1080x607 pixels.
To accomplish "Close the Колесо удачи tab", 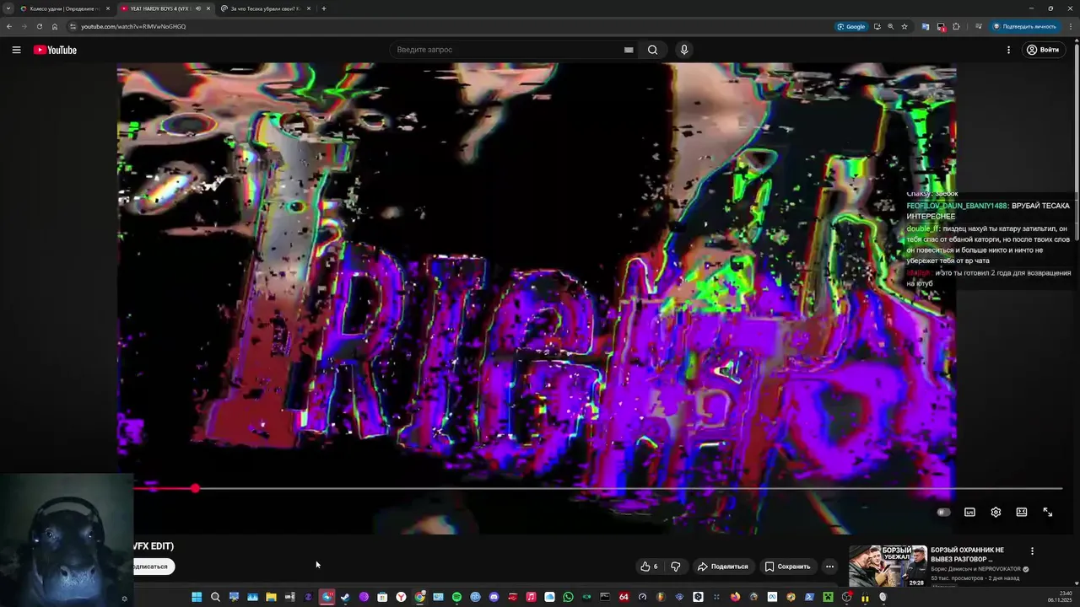I will coord(108,8).
